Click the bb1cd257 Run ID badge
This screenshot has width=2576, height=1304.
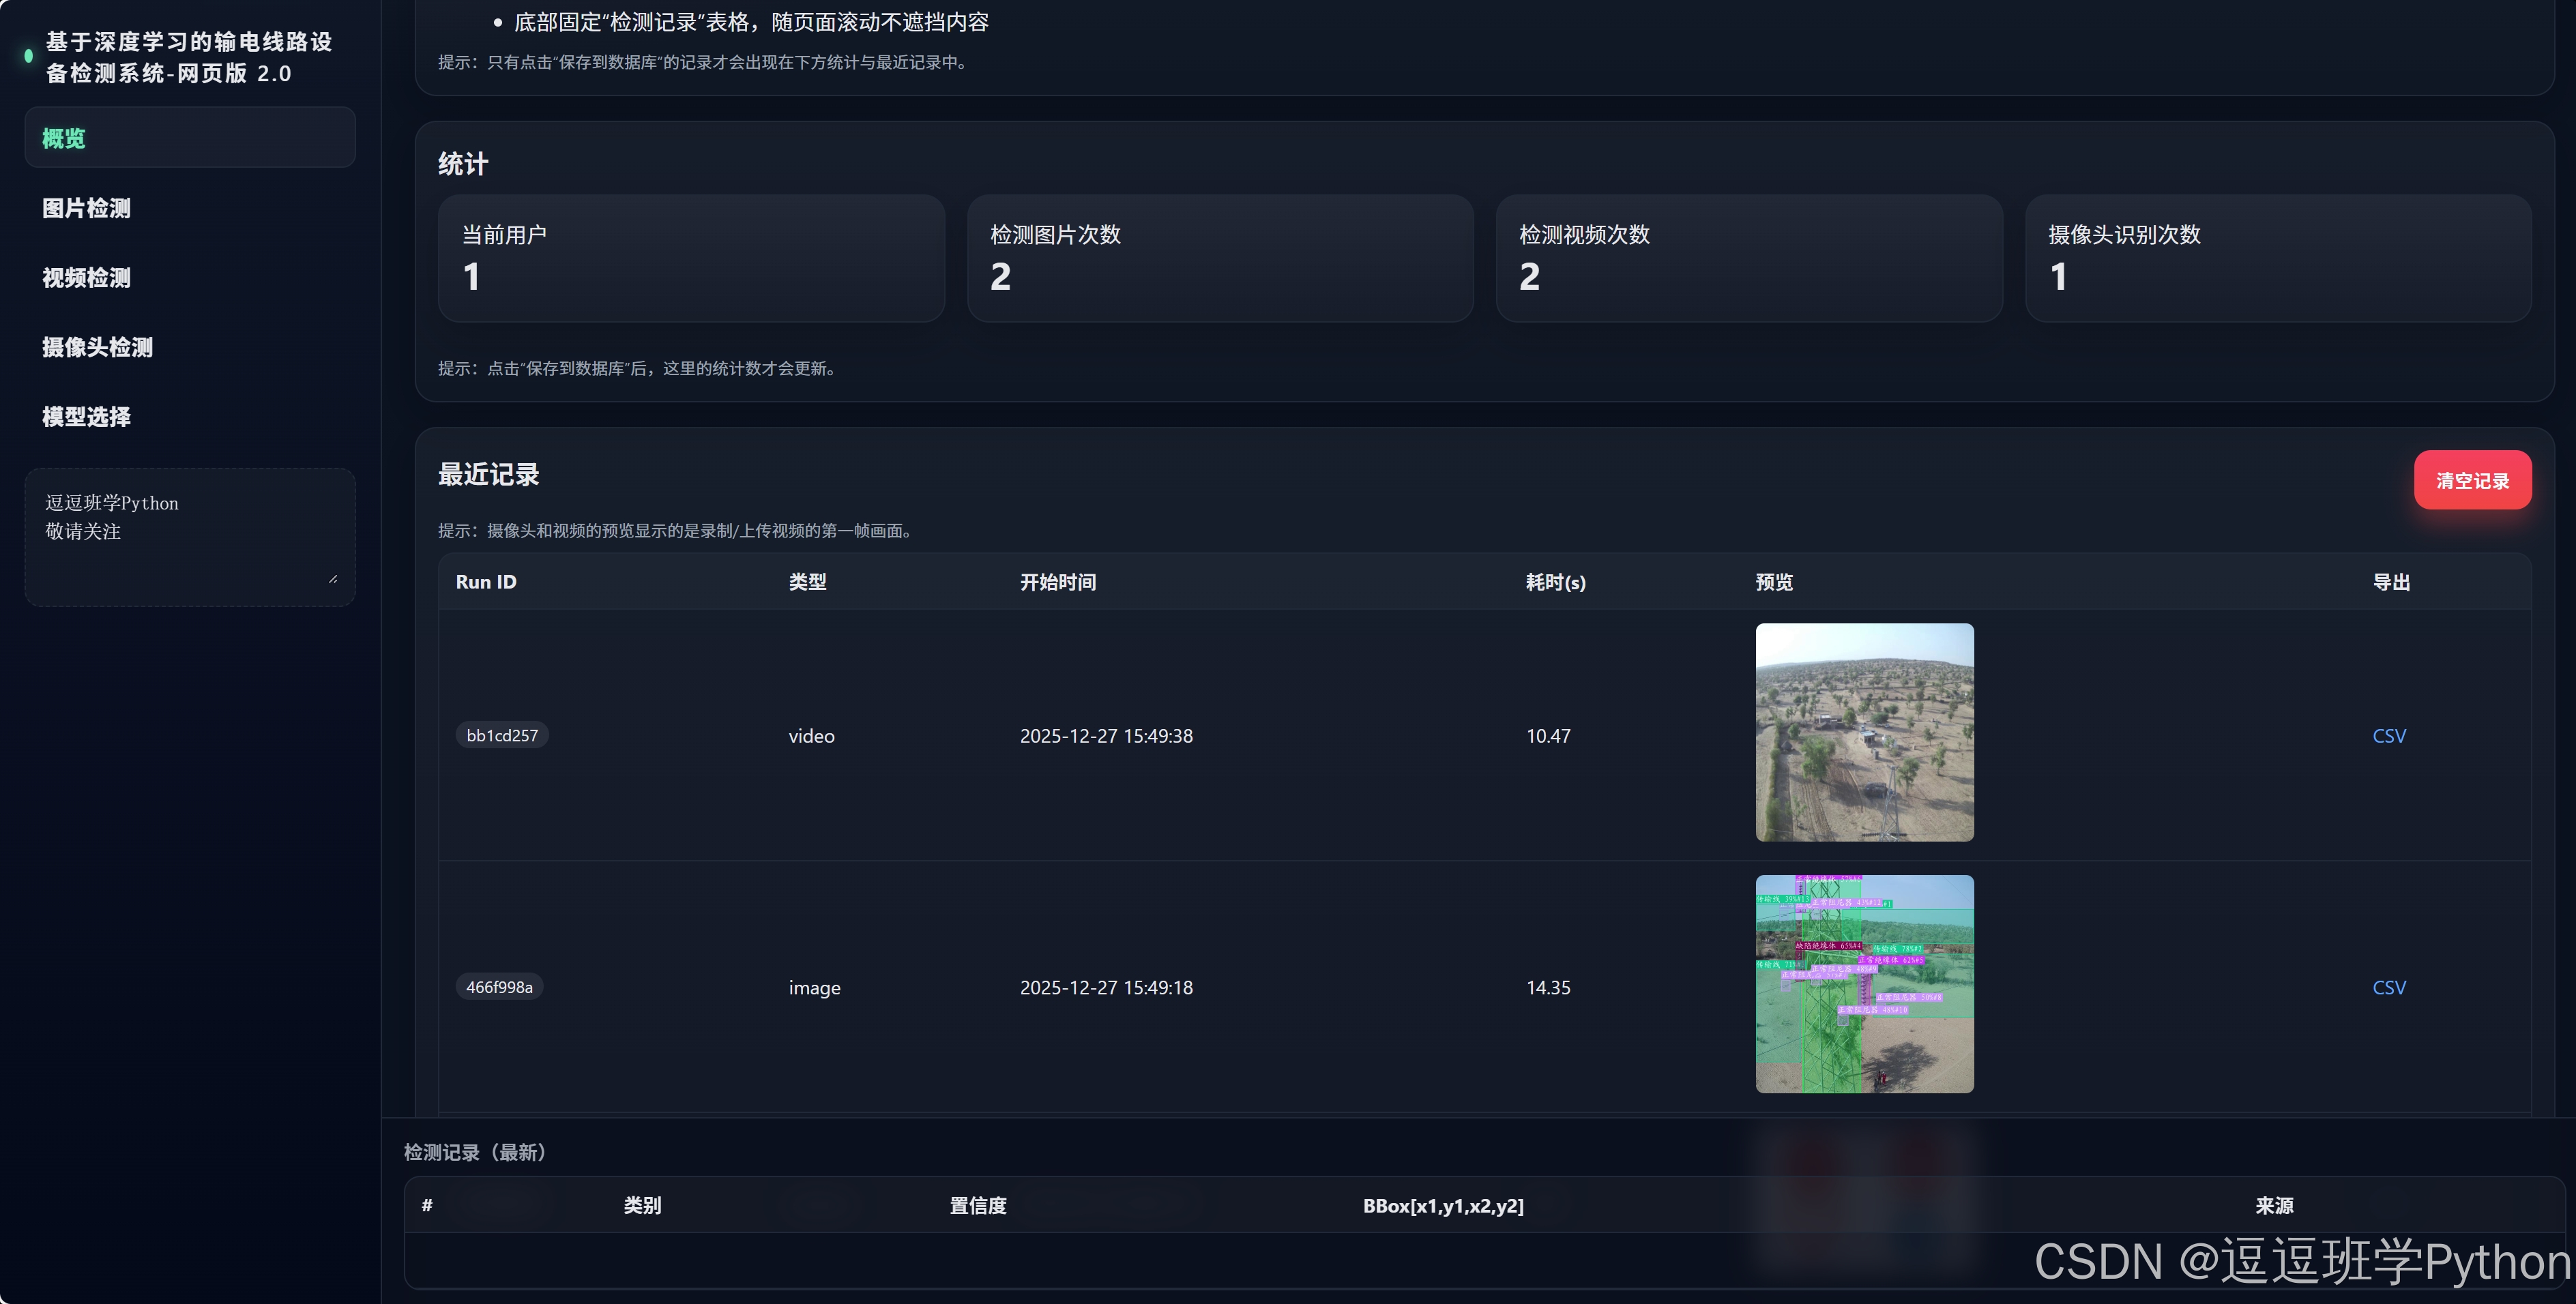(502, 736)
